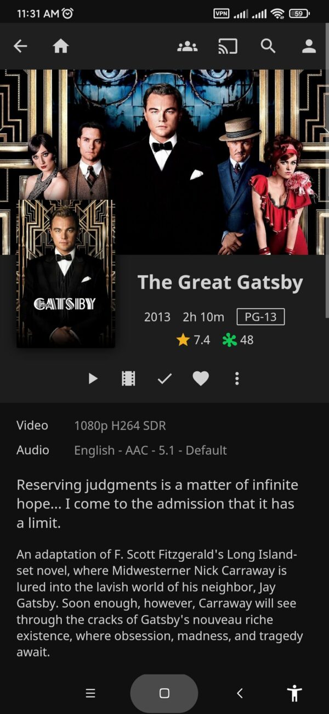Play The Great Gatsby

click(x=93, y=378)
